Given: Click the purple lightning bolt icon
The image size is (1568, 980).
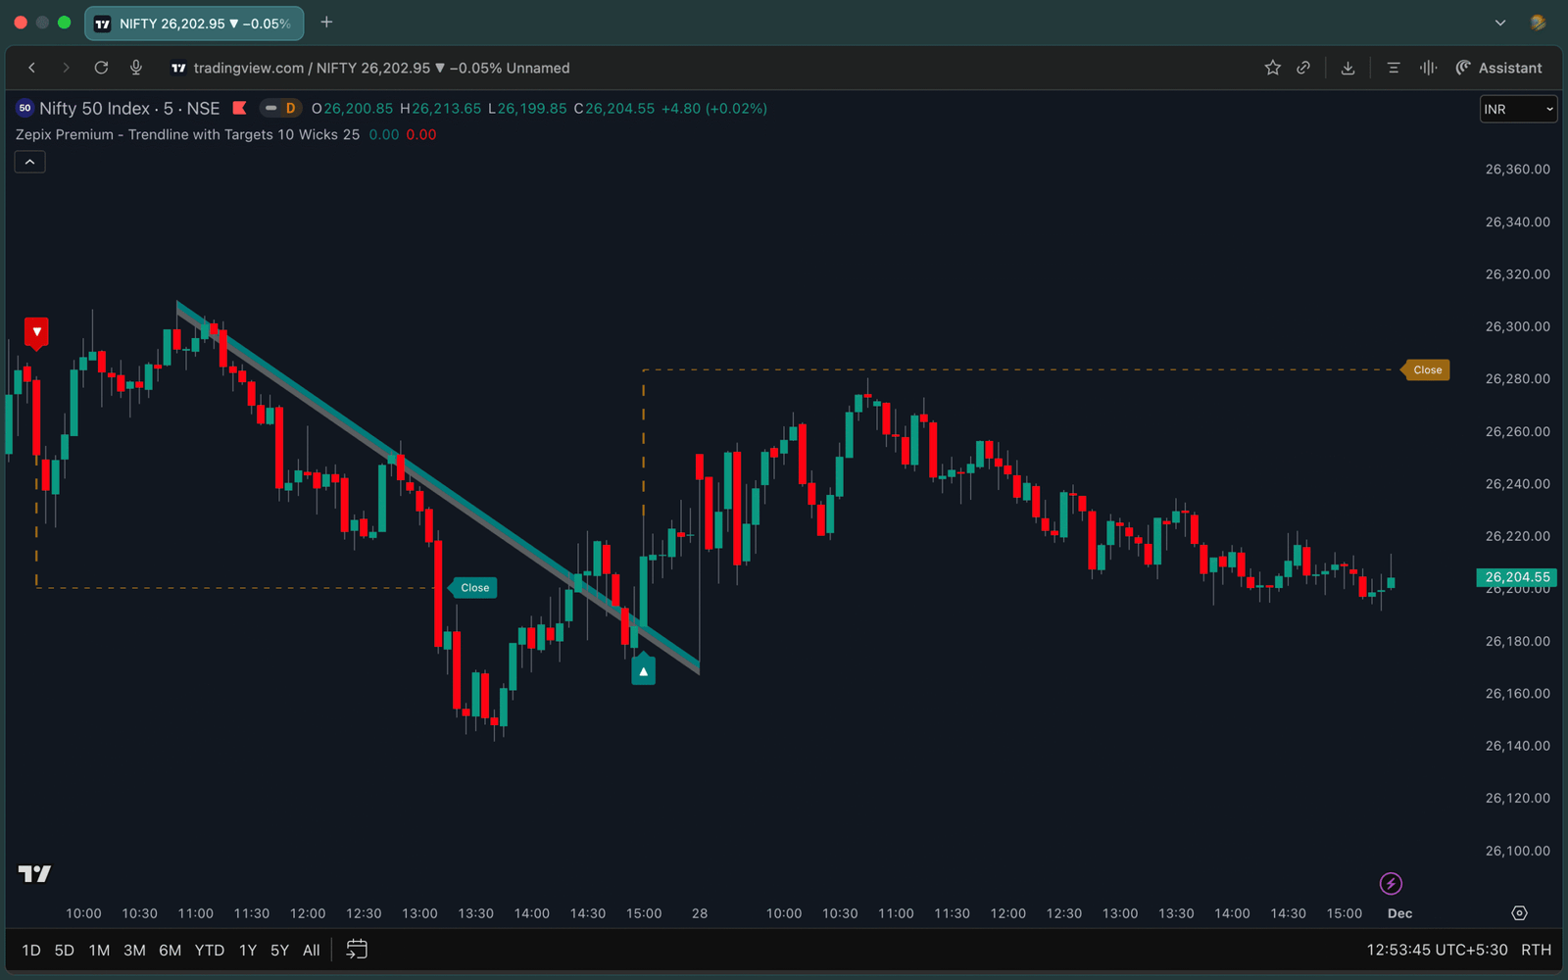Looking at the screenshot, I should point(1391,884).
